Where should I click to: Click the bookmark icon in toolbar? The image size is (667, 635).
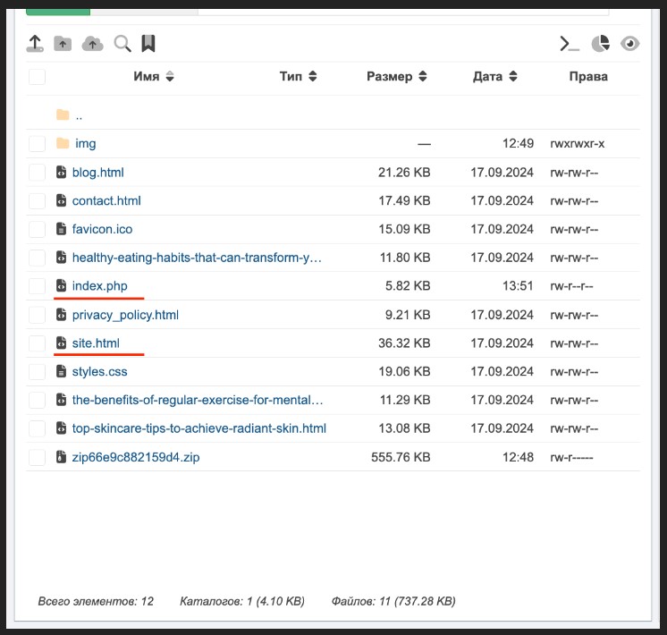(x=148, y=43)
